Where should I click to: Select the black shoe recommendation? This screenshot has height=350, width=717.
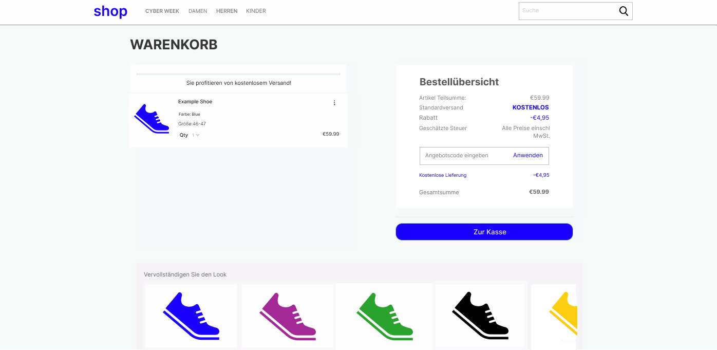point(480,316)
